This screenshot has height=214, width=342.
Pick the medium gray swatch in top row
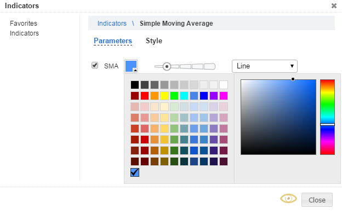pos(164,85)
